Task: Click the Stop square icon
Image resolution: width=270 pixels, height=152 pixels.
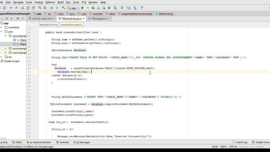Action: (x=109, y=8)
